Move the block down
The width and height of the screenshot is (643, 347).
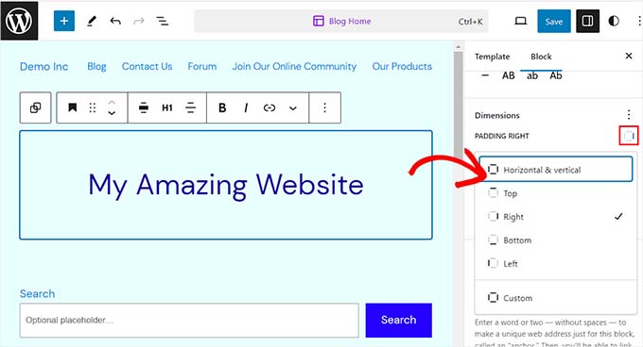click(112, 113)
